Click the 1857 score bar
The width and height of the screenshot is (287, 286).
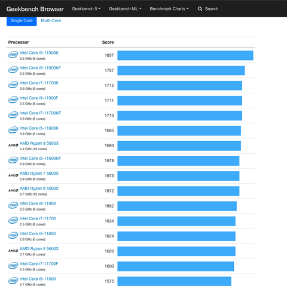(x=185, y=56)
